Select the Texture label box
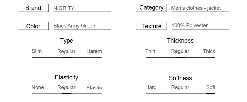The height and width of the screenshot is (102, 247). click(151, 26)
